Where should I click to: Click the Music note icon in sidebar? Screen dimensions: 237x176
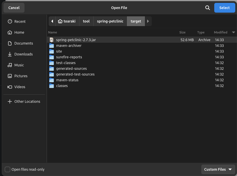(10, 65)
